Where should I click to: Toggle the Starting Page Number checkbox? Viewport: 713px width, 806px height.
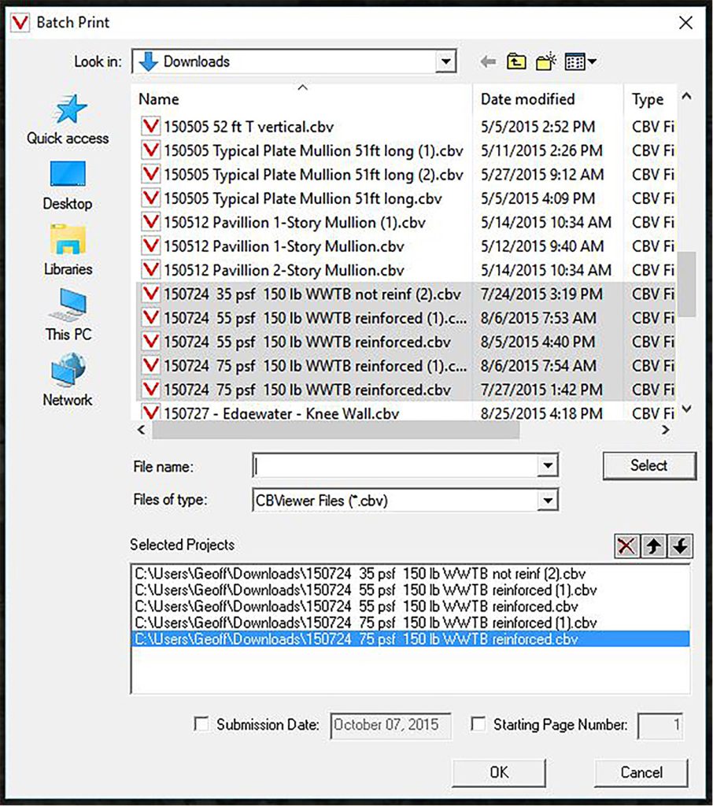(477, 725)
